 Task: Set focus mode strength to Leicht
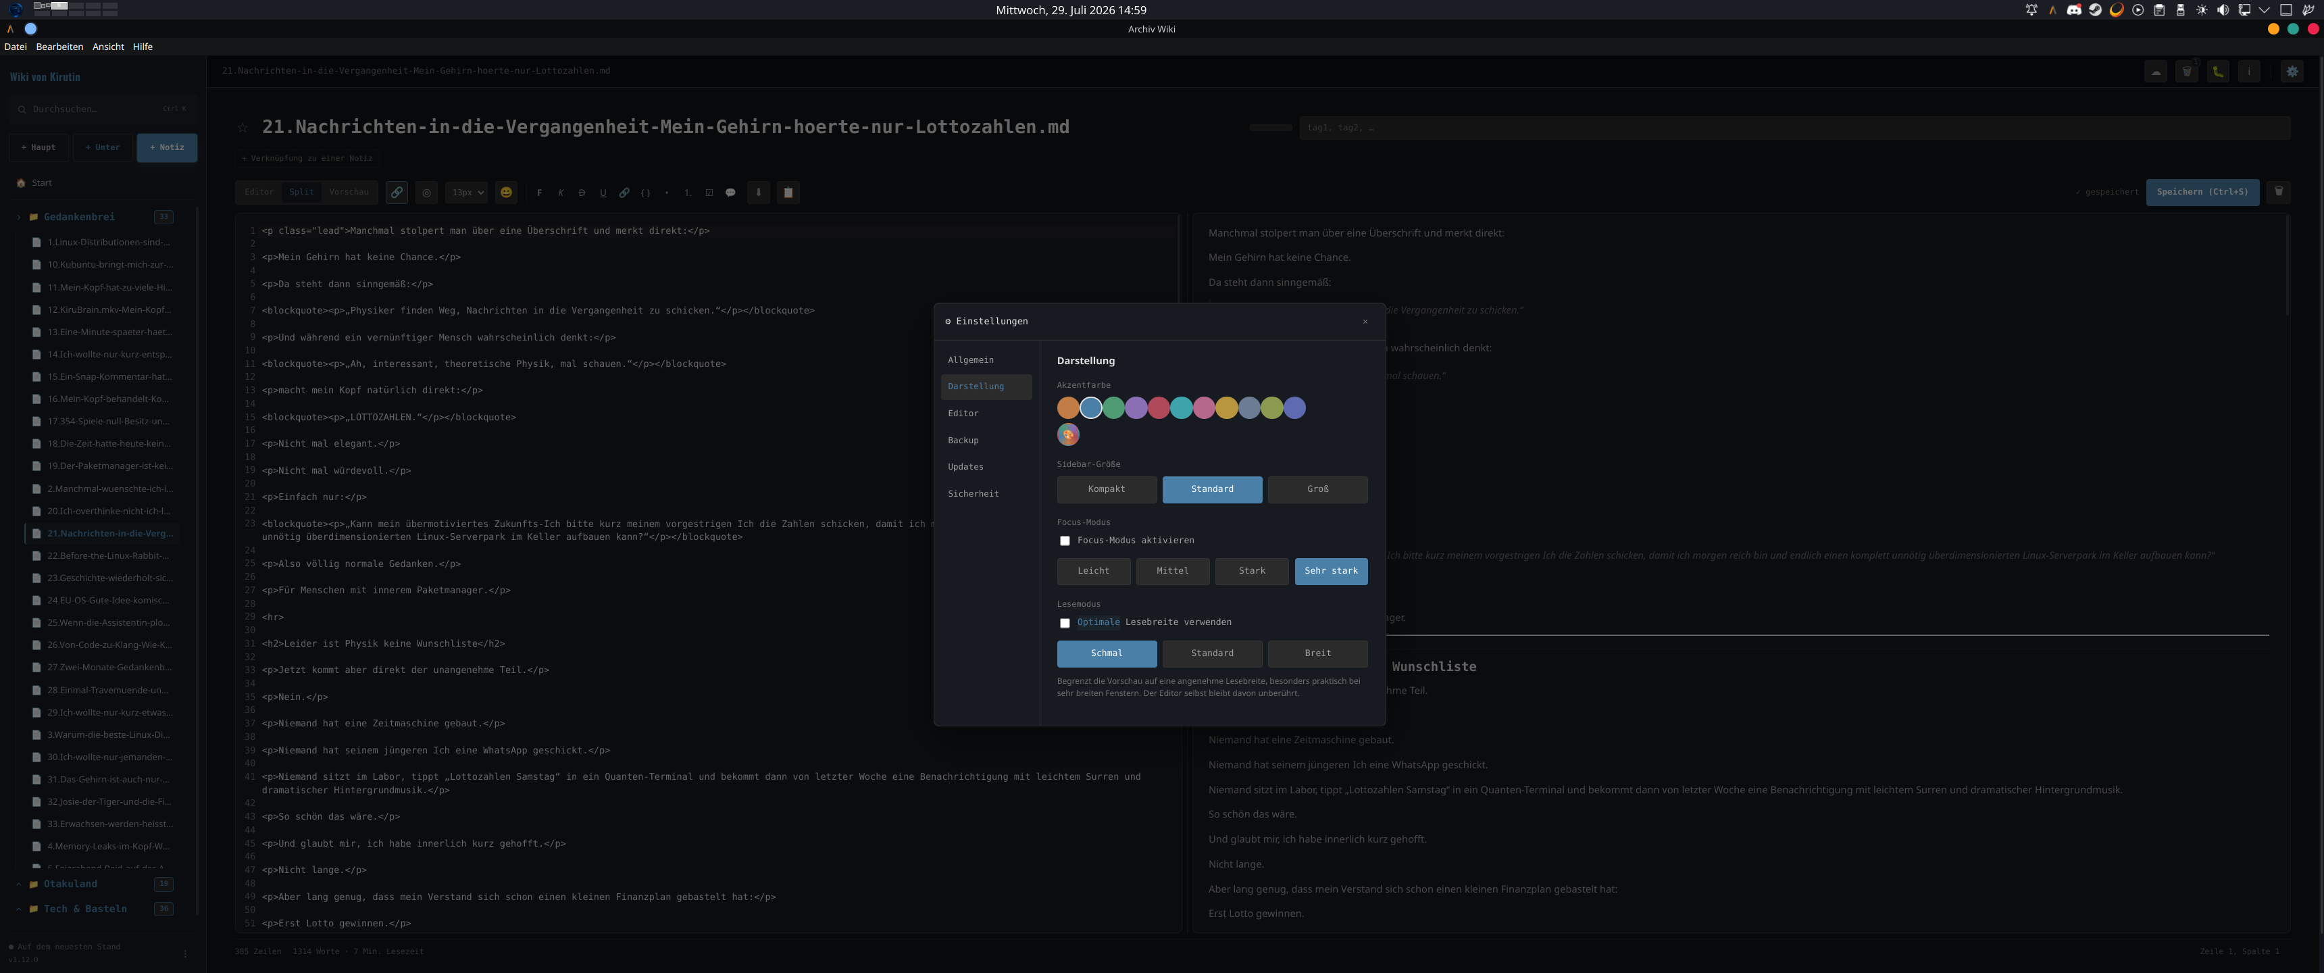[1094, 572]
